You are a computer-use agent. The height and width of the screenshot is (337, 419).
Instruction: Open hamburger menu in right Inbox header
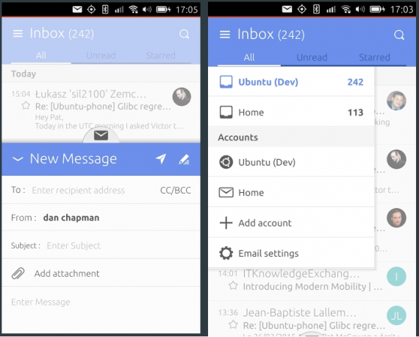225,35
